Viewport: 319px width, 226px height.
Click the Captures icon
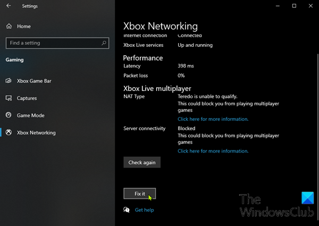tap(9, 98)
